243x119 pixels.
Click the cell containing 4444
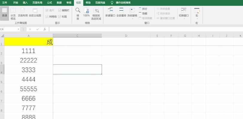pyautogui.click(x=28, y=79)
